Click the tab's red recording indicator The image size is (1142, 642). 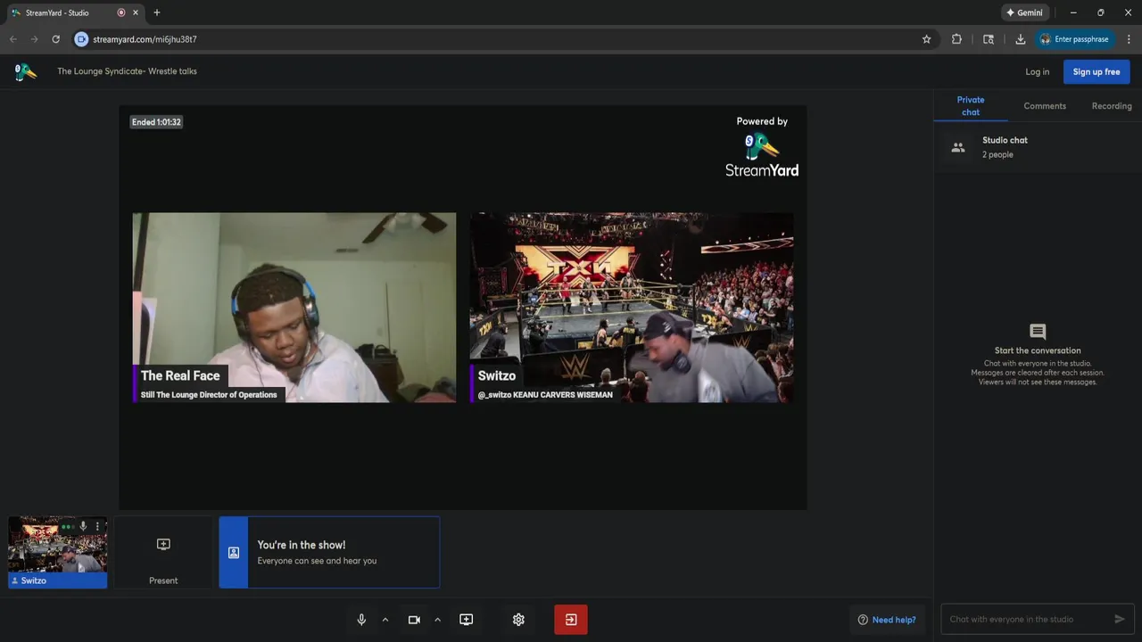click(121, 12)
